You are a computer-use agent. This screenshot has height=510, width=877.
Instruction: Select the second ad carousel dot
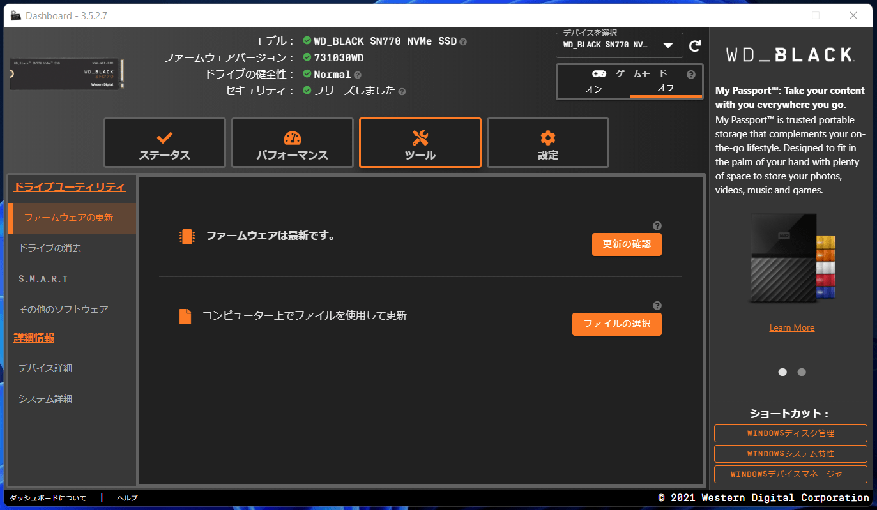coord(802,372)
